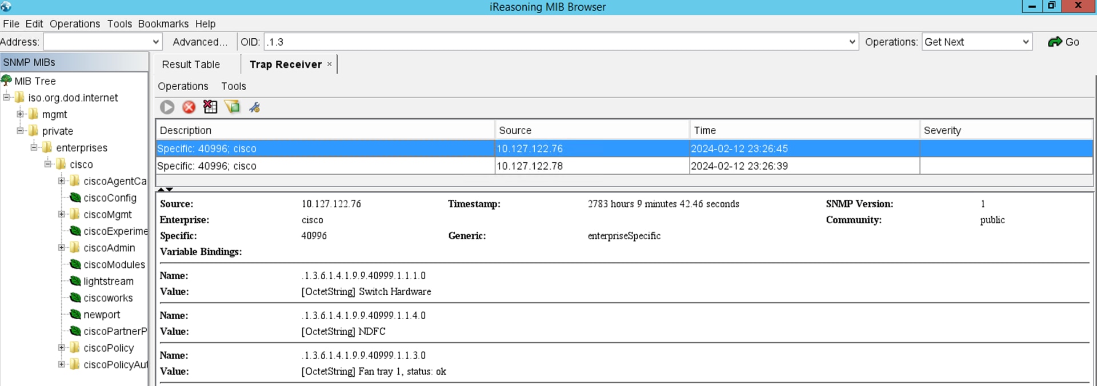This screenshot has width=1097, height=386.
Task: Open the Tools menu in menu bar
Action: (x=119, y=23)
